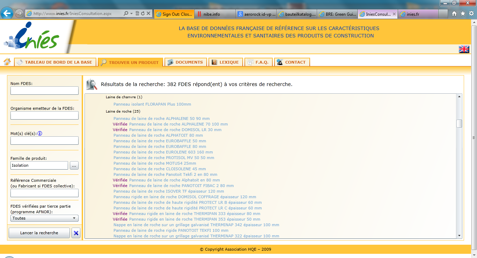Open Panneau de laine de roche ALPHALENE 50 90 mm

click(162, 119)
